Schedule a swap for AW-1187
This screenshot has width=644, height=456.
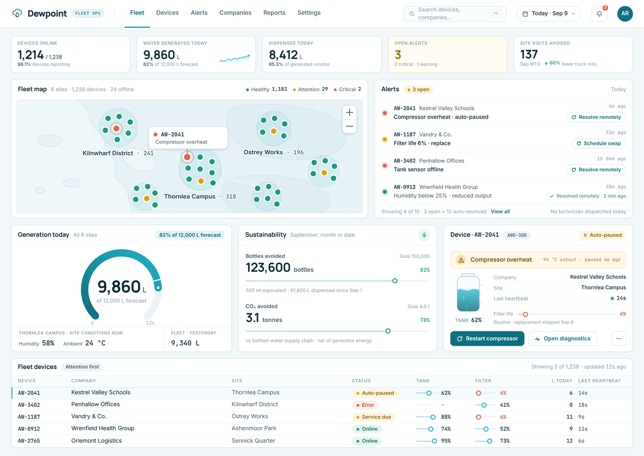(x=598, y=144)
